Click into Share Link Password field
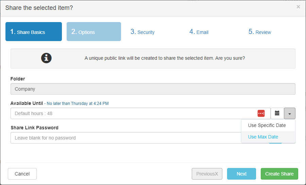Image resolution: width=306 pixels, height=185 pixels. point(126,138)
